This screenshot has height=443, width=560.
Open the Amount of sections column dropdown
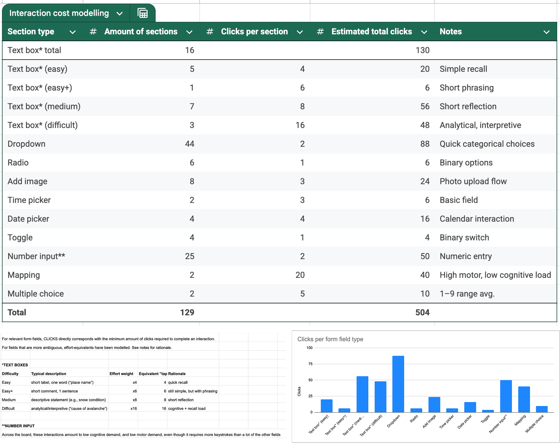[189, 32]
